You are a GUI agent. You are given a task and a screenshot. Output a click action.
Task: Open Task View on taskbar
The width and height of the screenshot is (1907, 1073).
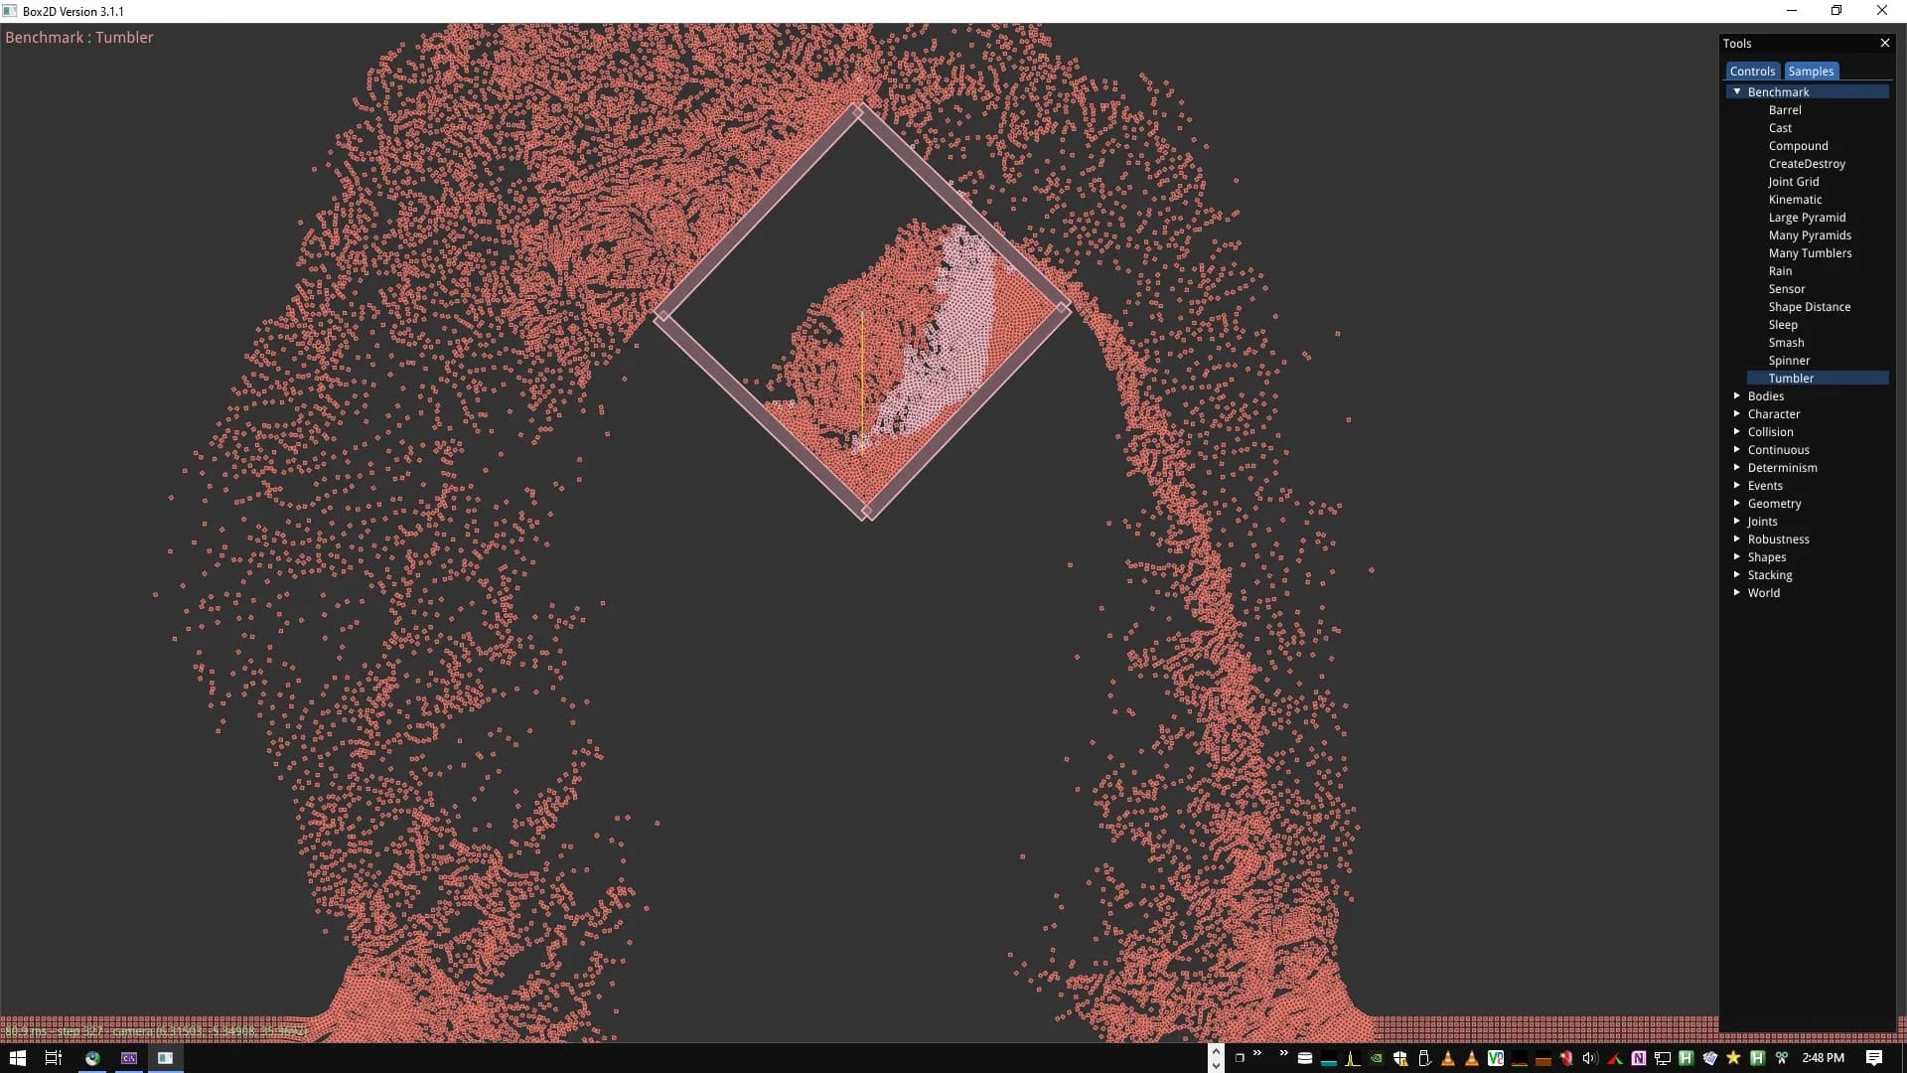point(54,1058)
